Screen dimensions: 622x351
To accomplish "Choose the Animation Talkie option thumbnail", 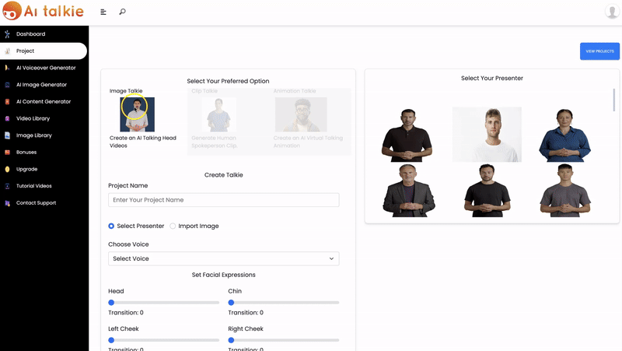I will coord(301,114).
